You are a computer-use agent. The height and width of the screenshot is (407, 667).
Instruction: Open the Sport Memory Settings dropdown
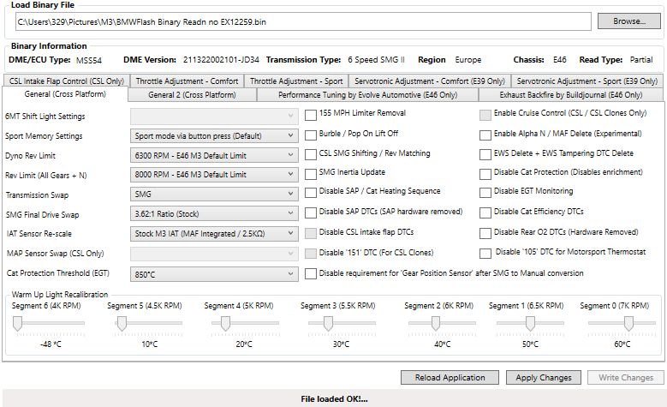[214, 135]
